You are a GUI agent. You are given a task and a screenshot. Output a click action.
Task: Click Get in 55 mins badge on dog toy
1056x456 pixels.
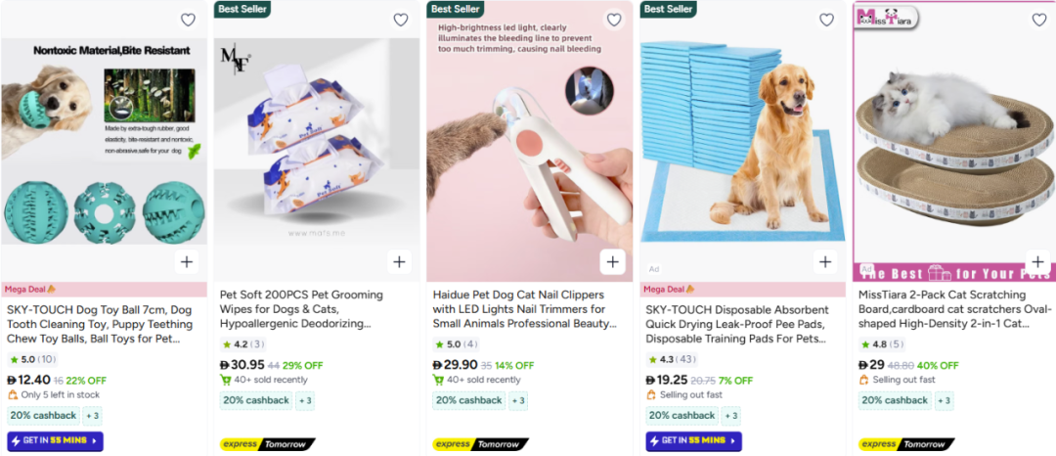coord(55,440)
